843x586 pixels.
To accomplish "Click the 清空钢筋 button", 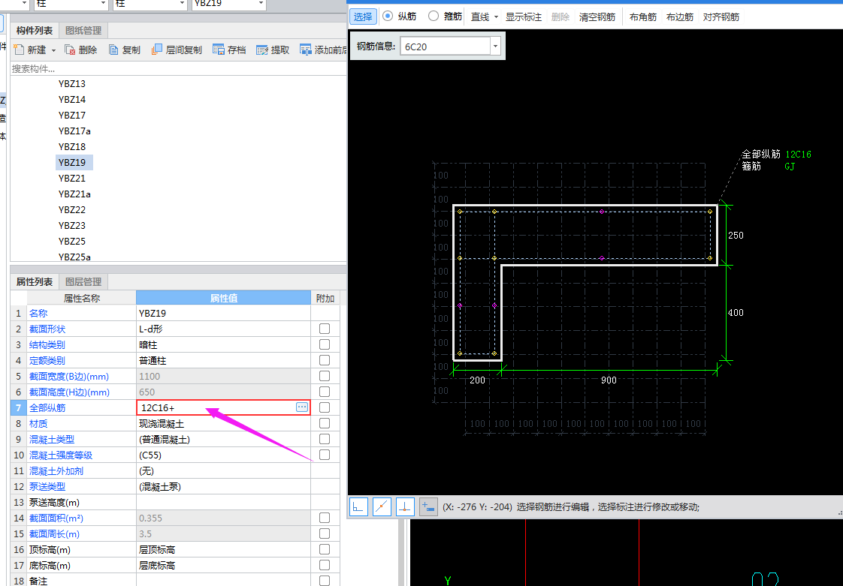I will [x=597, y=17].
